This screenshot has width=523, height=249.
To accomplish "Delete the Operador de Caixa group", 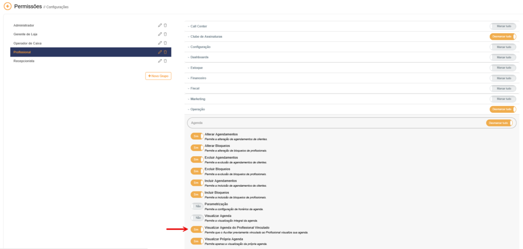I will click(165, 43).
